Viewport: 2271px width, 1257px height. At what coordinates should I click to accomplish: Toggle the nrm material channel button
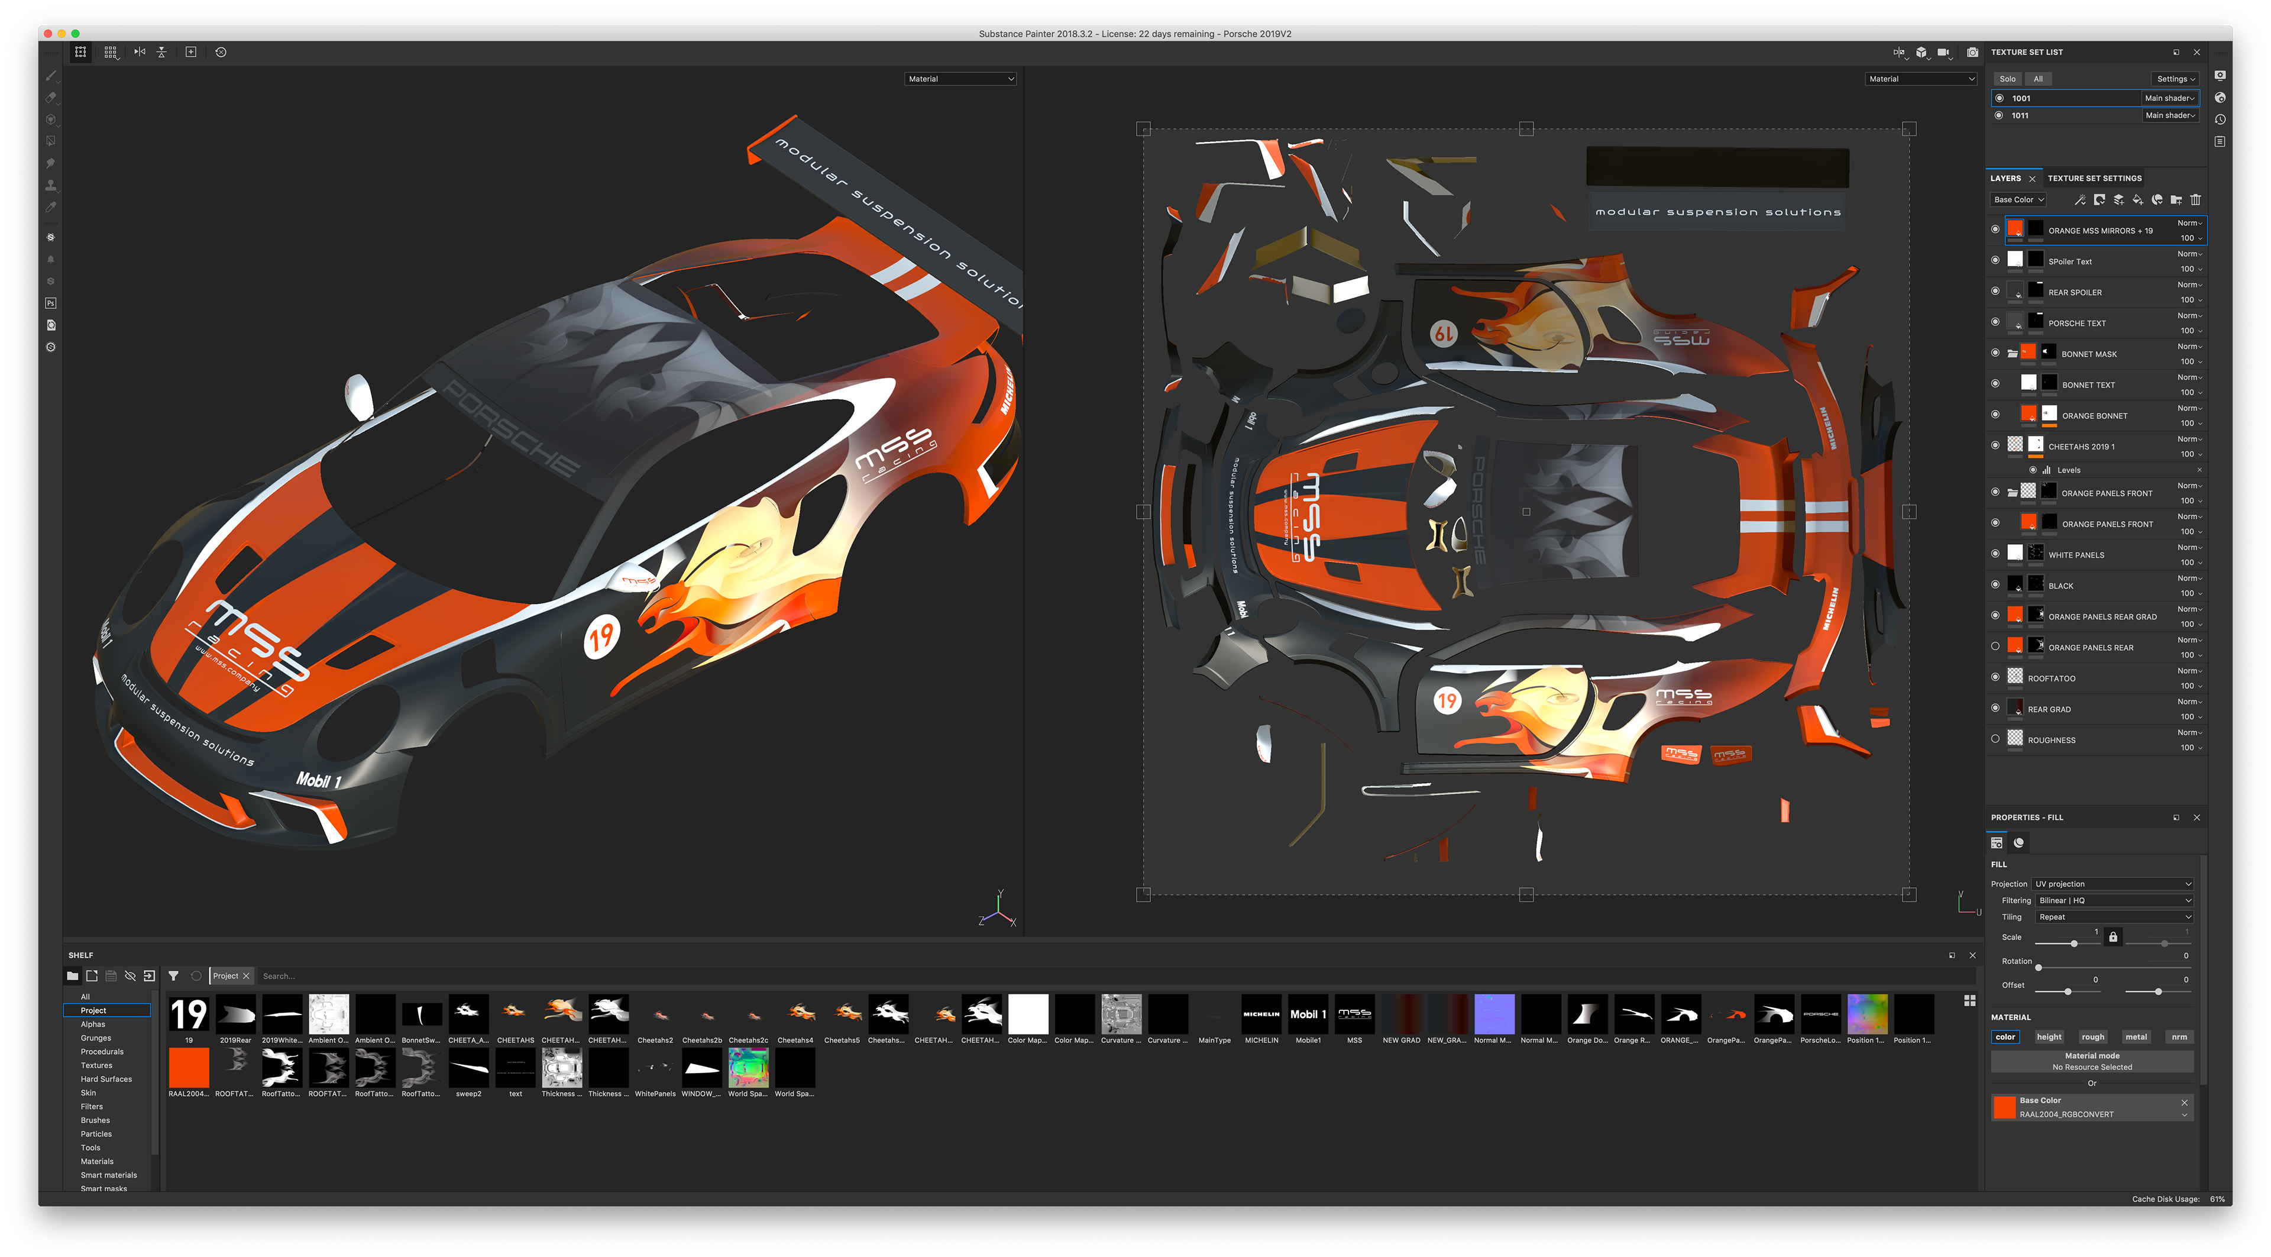tap(2179, 1036)
